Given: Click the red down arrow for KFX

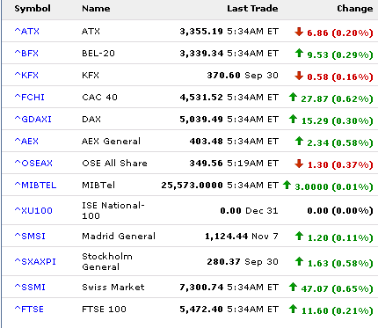Looking at the screenshot, I should [299, 76].
